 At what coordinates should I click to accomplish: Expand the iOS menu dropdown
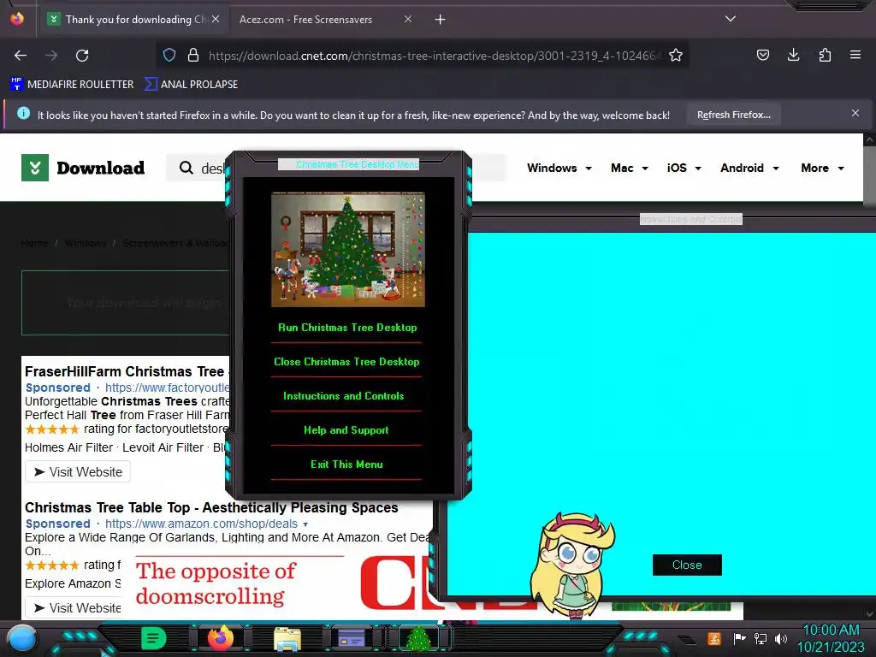tap(684, 169)
